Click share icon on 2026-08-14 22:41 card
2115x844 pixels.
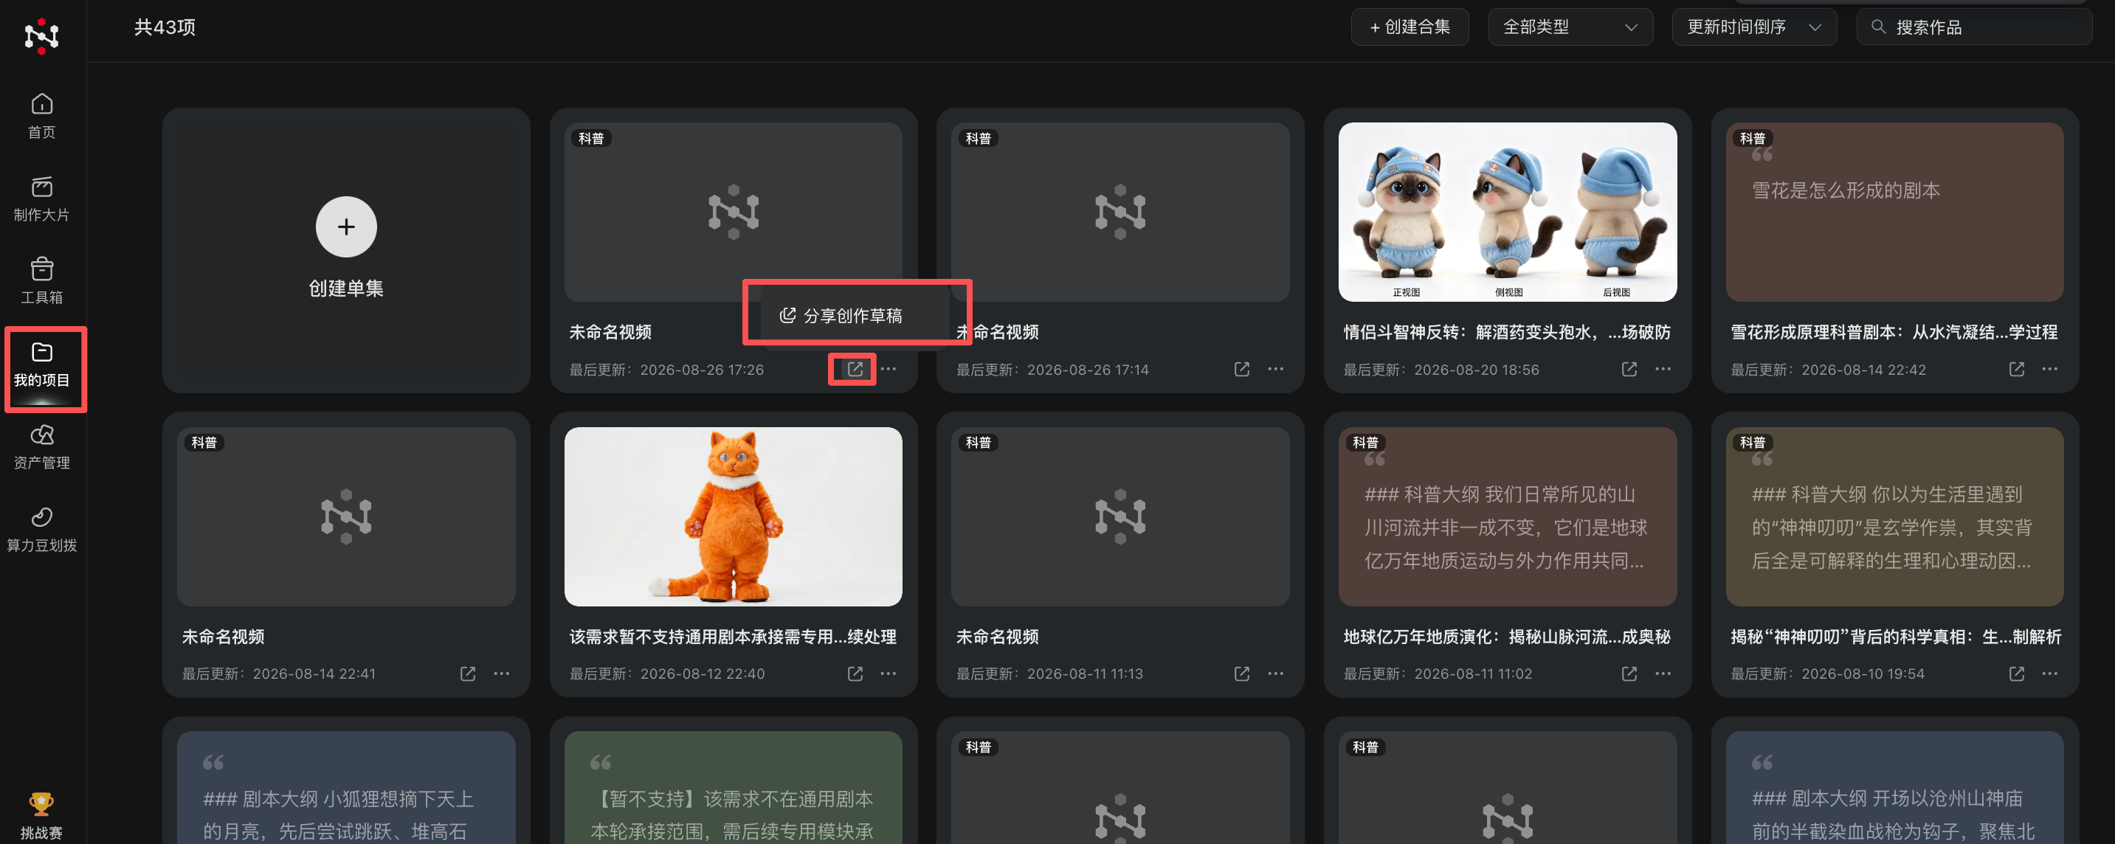467,674
